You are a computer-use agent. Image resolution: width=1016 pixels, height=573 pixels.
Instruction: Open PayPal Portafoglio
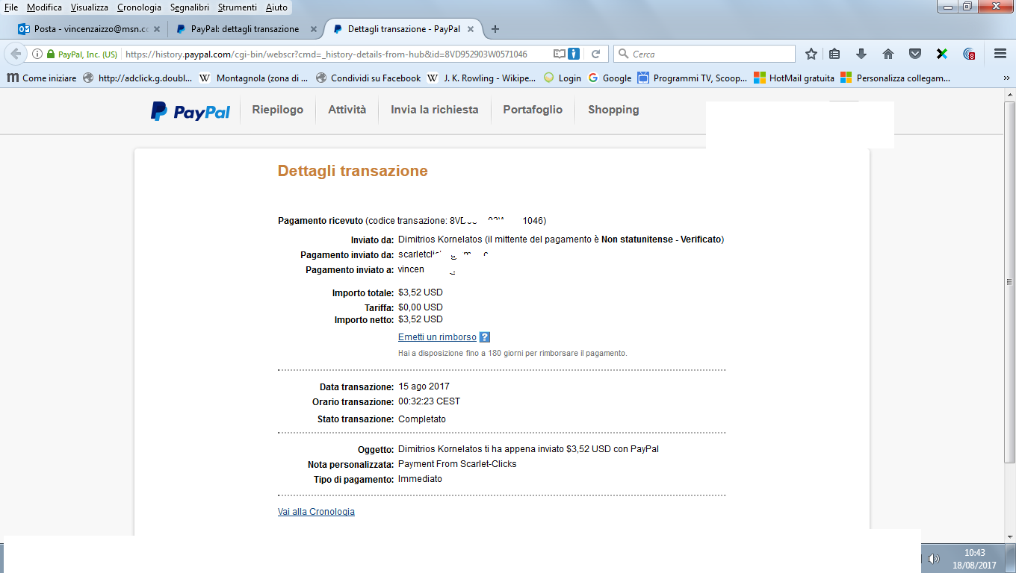click(533, 110)
